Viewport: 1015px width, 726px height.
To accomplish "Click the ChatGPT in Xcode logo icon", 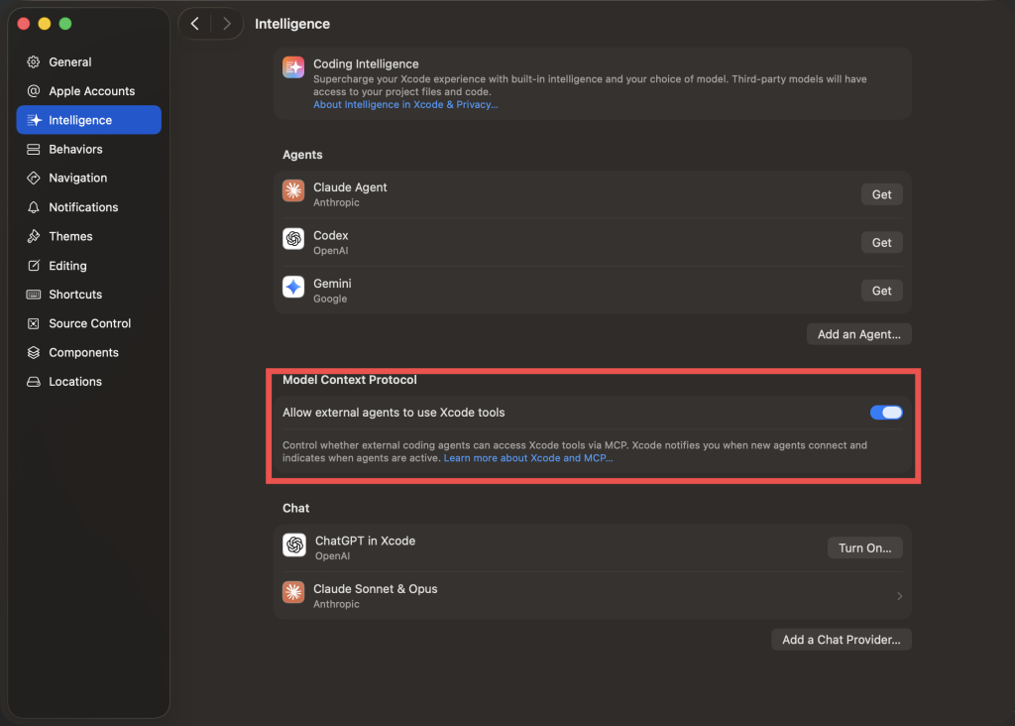I will (293, 544).
